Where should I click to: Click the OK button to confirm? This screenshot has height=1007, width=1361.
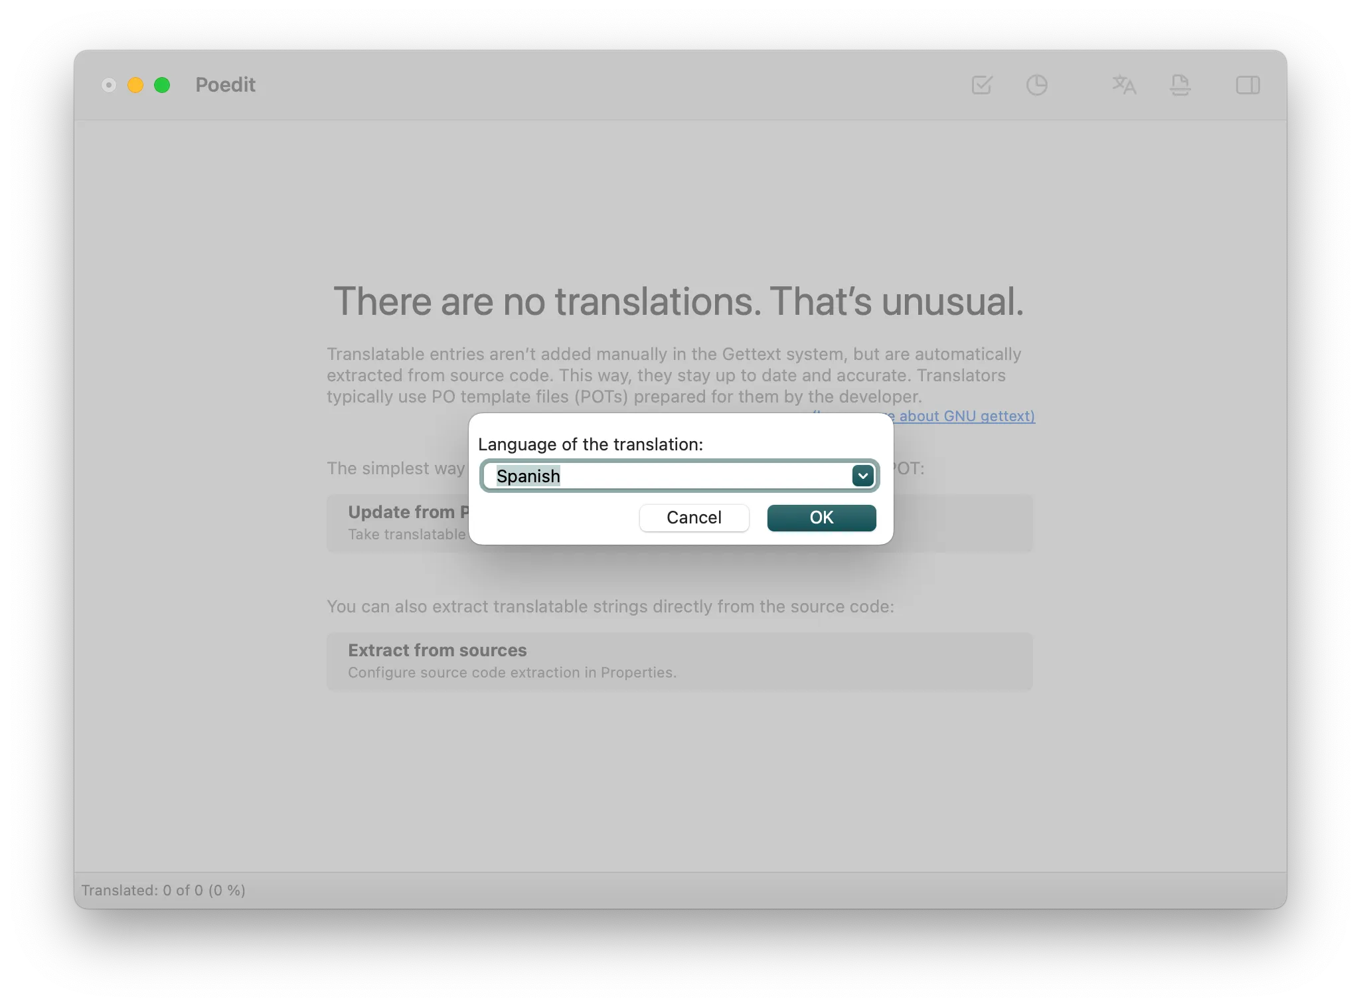coord(821,517)
